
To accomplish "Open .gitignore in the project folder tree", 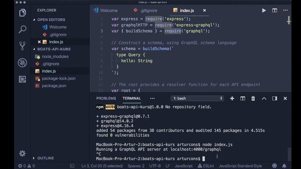I will (x=50, y=64).
